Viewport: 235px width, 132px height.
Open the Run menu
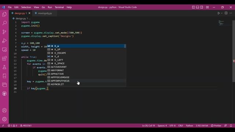(x=50, y=7)
